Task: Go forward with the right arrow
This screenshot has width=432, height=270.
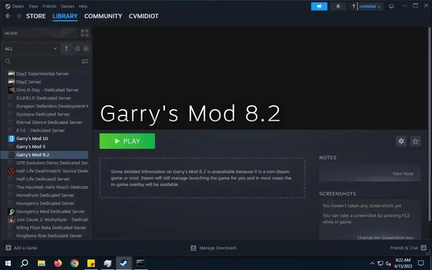Action: [x=19, y=16]
